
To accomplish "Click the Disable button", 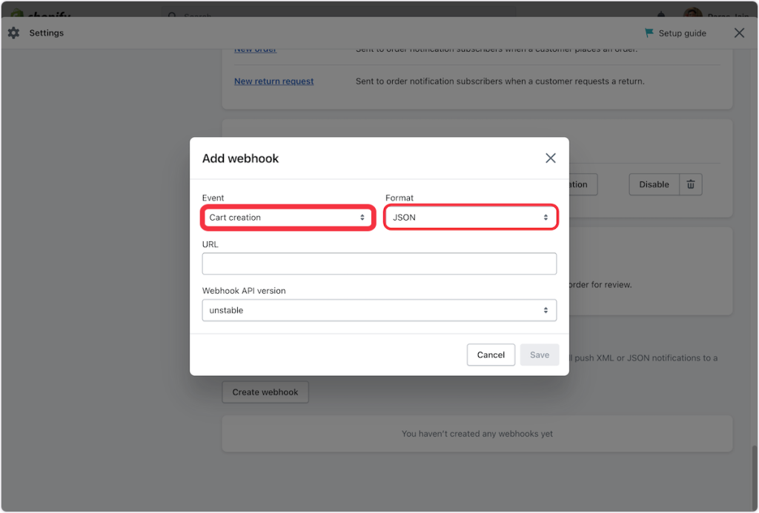I will click(654, 184).
